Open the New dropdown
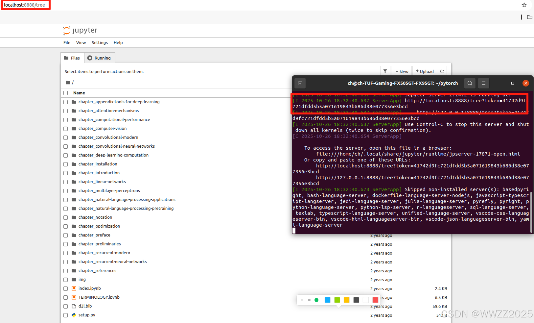This screenshot has width=534, height=323. [x=402, y=72]
